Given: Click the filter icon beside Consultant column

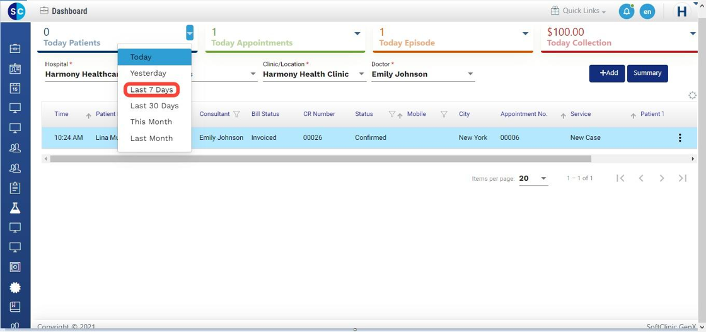Looking at the screenshot, I should coord(236,114).
